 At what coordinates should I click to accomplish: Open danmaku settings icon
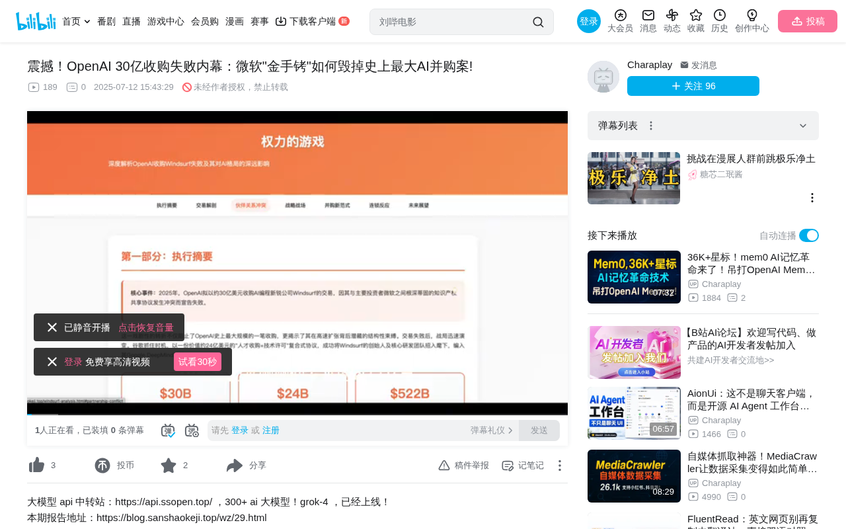pos(192,430)
